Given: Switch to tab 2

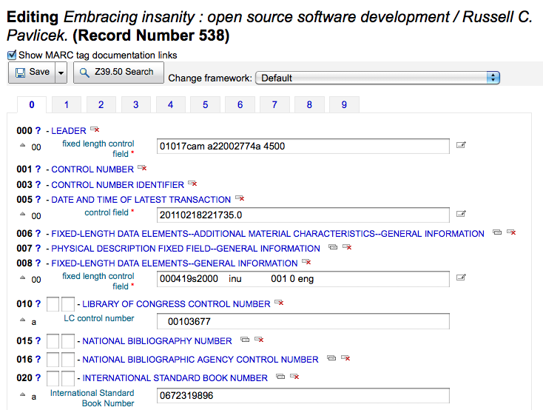Looking at the screenshot, I should [x=101, y=105].
